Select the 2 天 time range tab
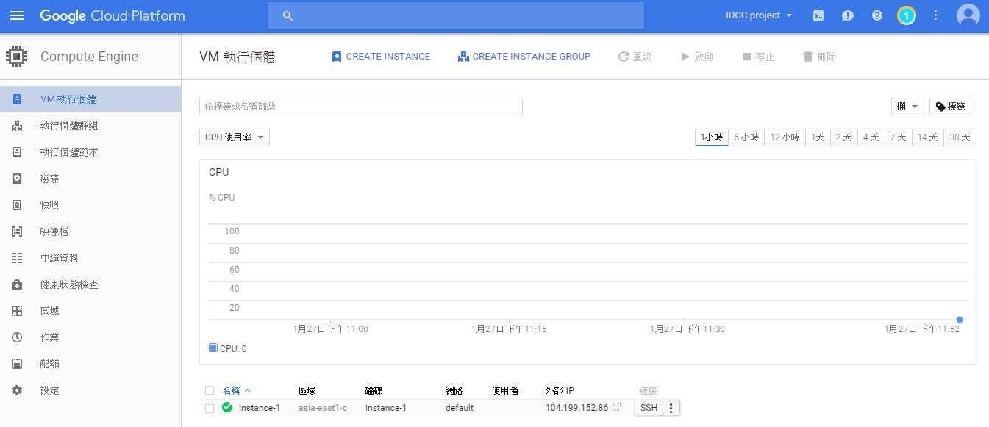Image resolution: width=989 pixels, height=427 pixels. [843, 137]
